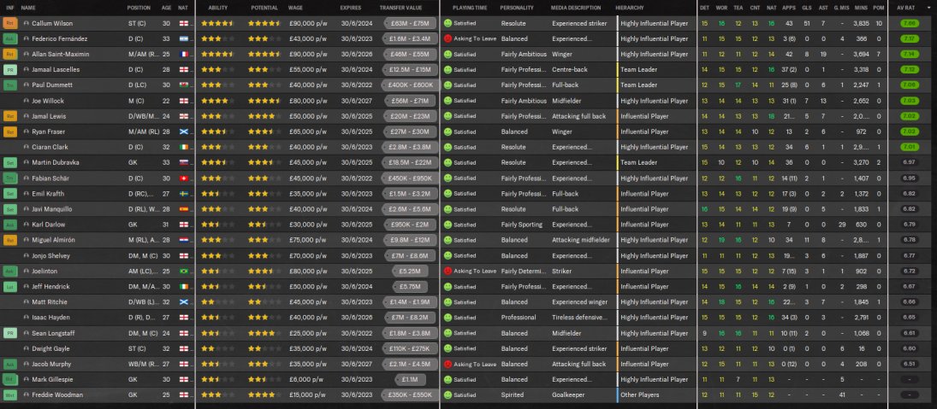
Task: Click the £350K - £550K transfer value pill
Action: tap(410, 395)
